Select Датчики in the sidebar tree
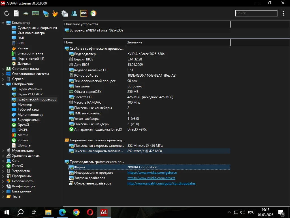 (x=24, y=64)
